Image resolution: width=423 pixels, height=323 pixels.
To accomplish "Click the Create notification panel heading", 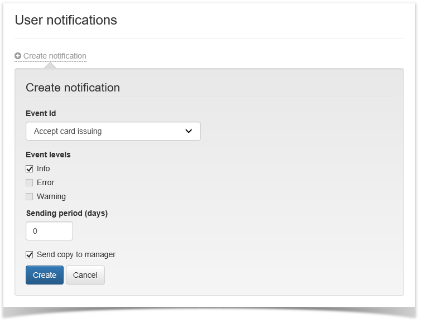I will tap(73, 88).
